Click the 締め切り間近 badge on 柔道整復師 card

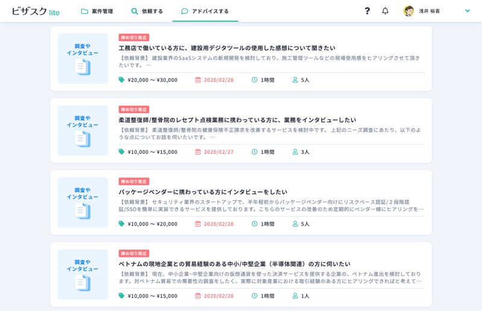(134, 109)
